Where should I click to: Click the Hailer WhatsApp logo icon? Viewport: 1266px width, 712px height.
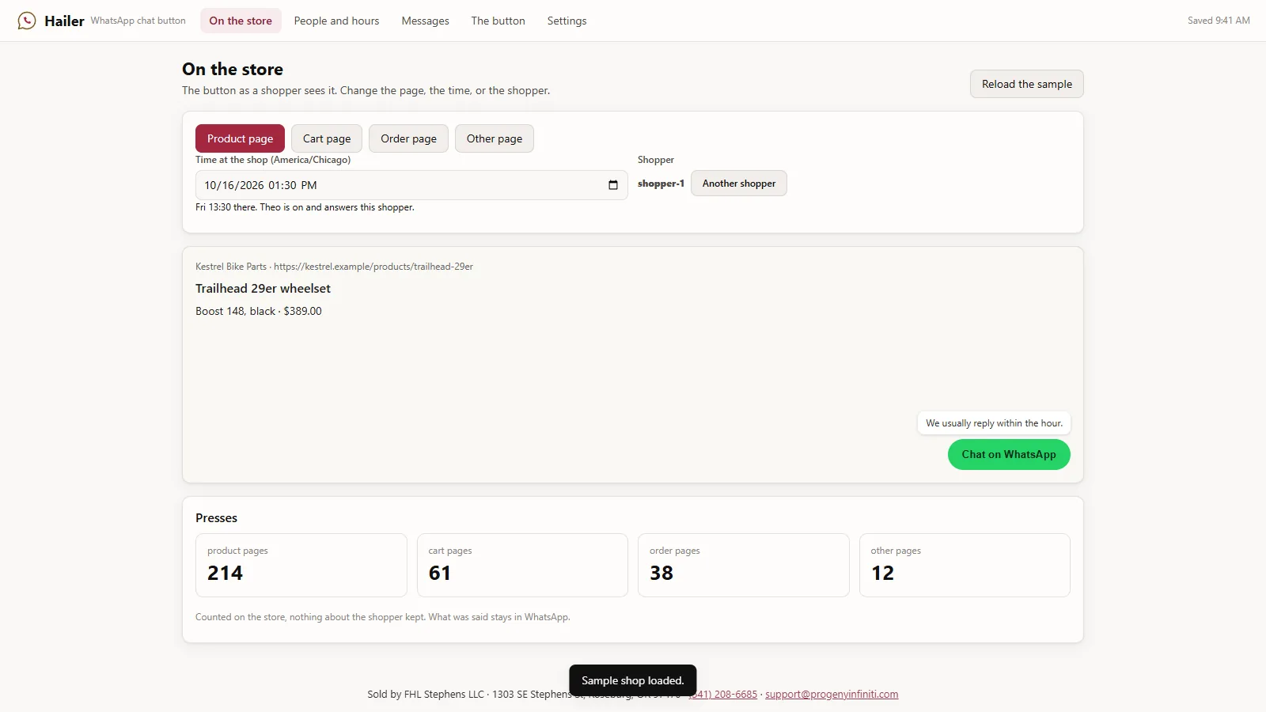click(27, 21)
